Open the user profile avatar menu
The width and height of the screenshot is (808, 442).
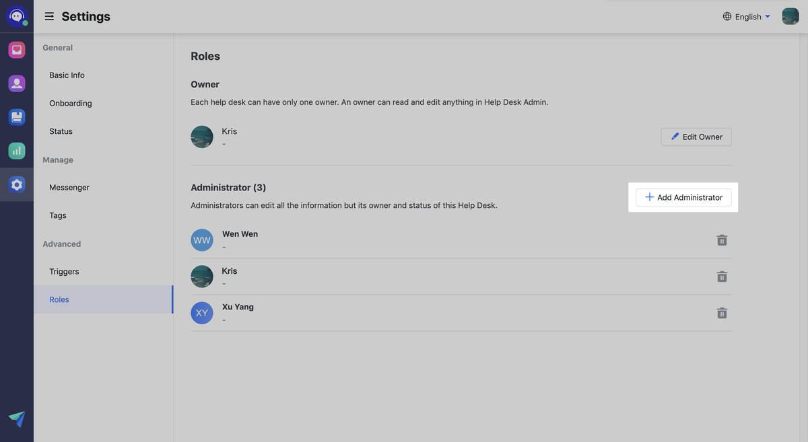(790, 16)
